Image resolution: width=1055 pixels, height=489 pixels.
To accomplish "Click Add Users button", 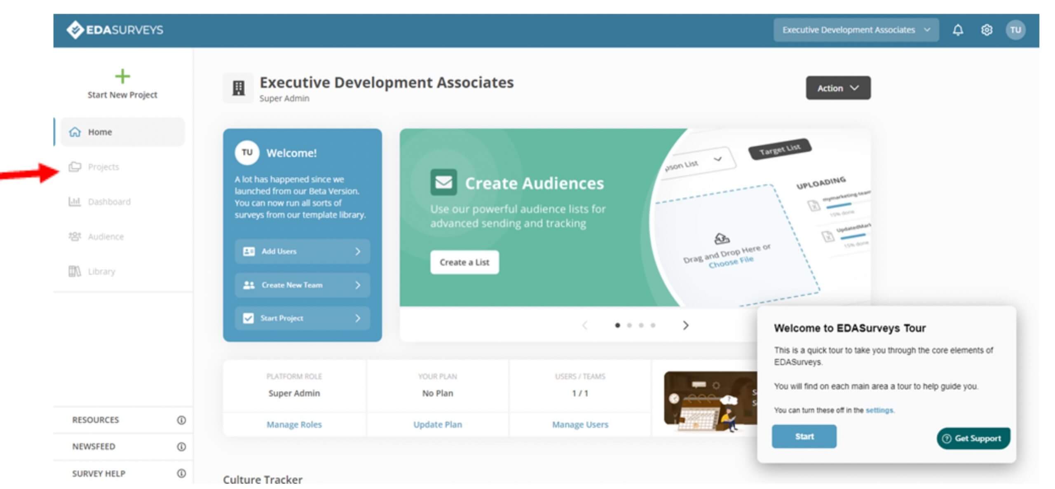I will (x=302, y=251).
